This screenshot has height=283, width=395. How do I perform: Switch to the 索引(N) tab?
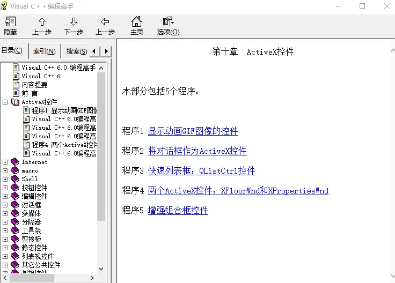click(x=44, y=51)
